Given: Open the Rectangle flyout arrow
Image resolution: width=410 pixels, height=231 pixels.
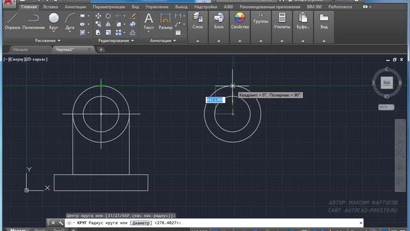Looking at the screenshot, I should [x=88, y=16].
